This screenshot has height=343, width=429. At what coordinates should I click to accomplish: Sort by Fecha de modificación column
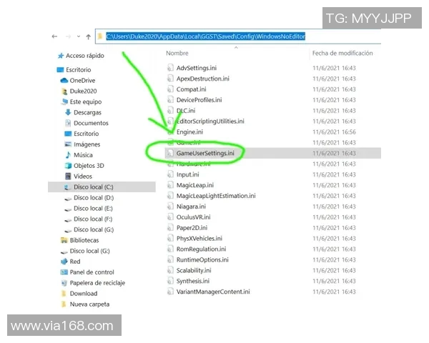[x=342, y=53]
